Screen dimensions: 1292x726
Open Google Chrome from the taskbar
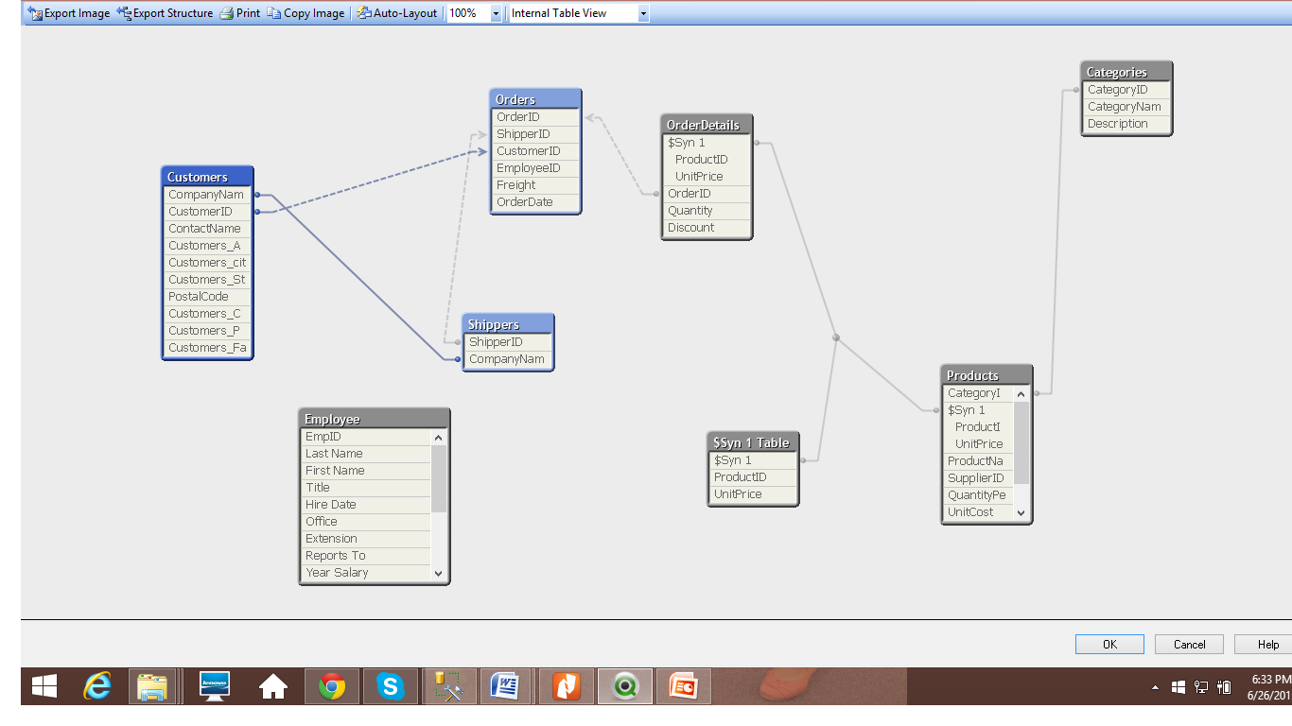(331, 686)
